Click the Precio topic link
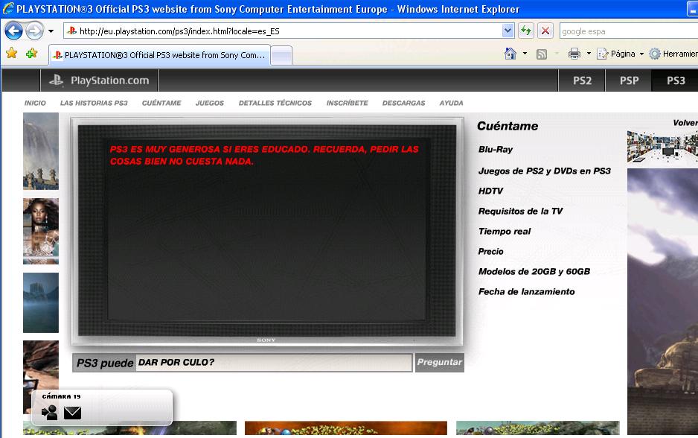 click(490, 251)
